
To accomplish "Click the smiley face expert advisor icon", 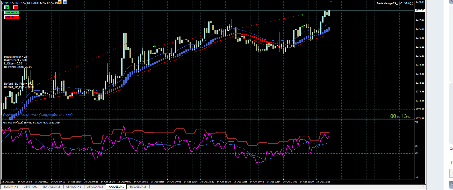I will pos(412,3).
